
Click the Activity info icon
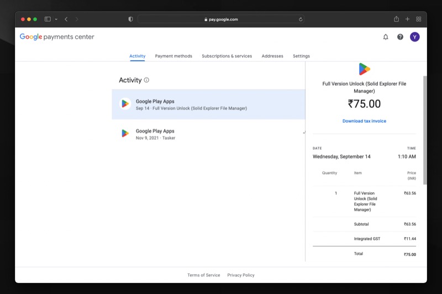146,80
